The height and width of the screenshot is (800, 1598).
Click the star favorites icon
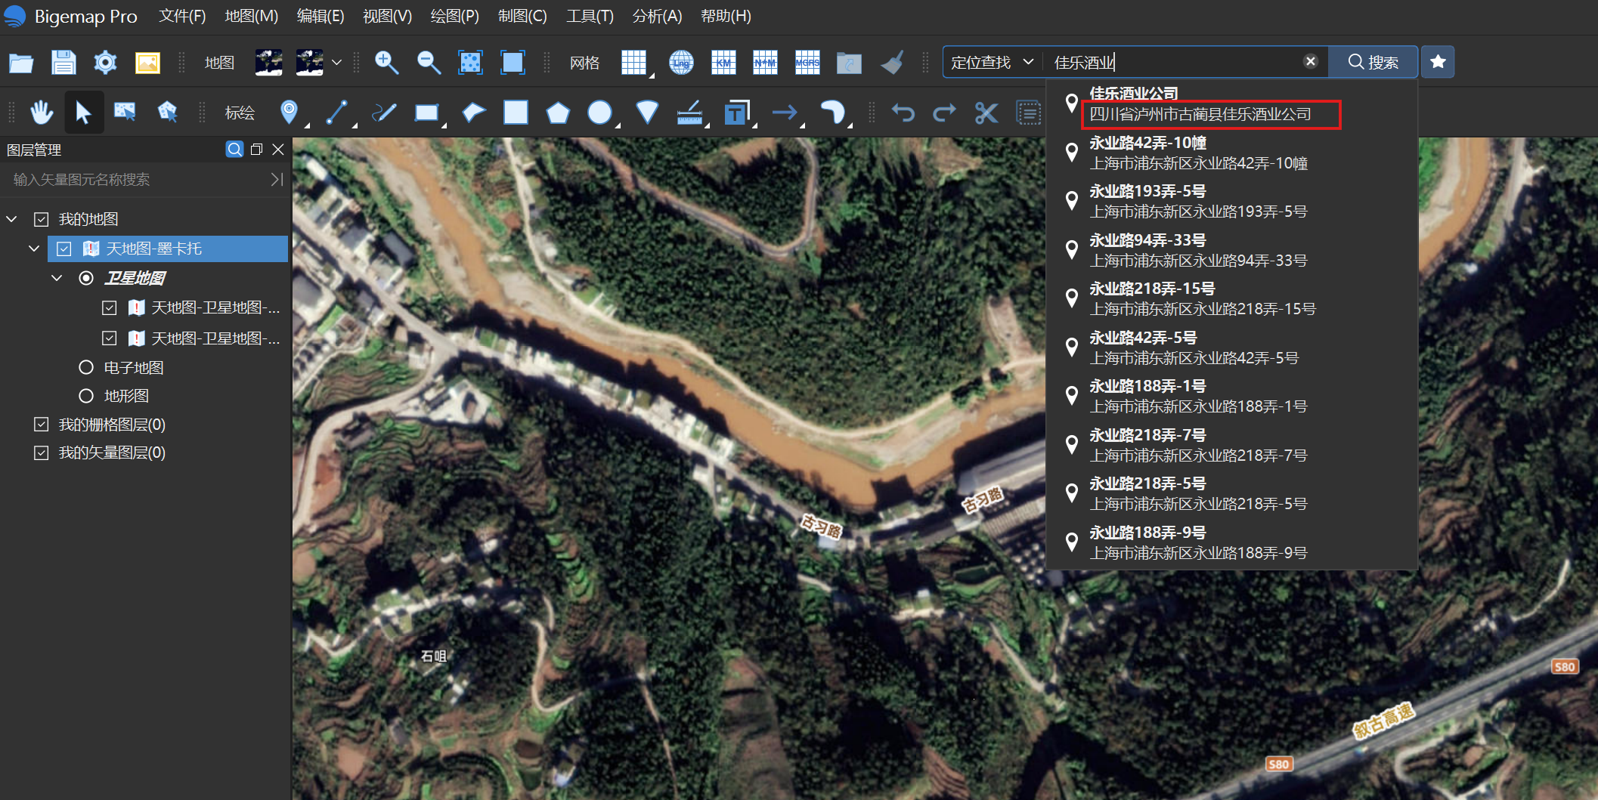point(1438,62)
